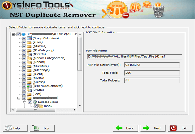Click the horizontal scroll right arrow
The width and height of the screenshot is (195, 134).
coord(75,110)
